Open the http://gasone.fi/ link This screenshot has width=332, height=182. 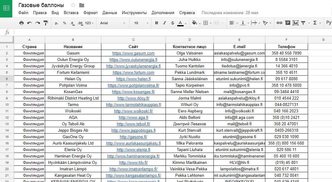pyautogui.click(x=133, y=137)
